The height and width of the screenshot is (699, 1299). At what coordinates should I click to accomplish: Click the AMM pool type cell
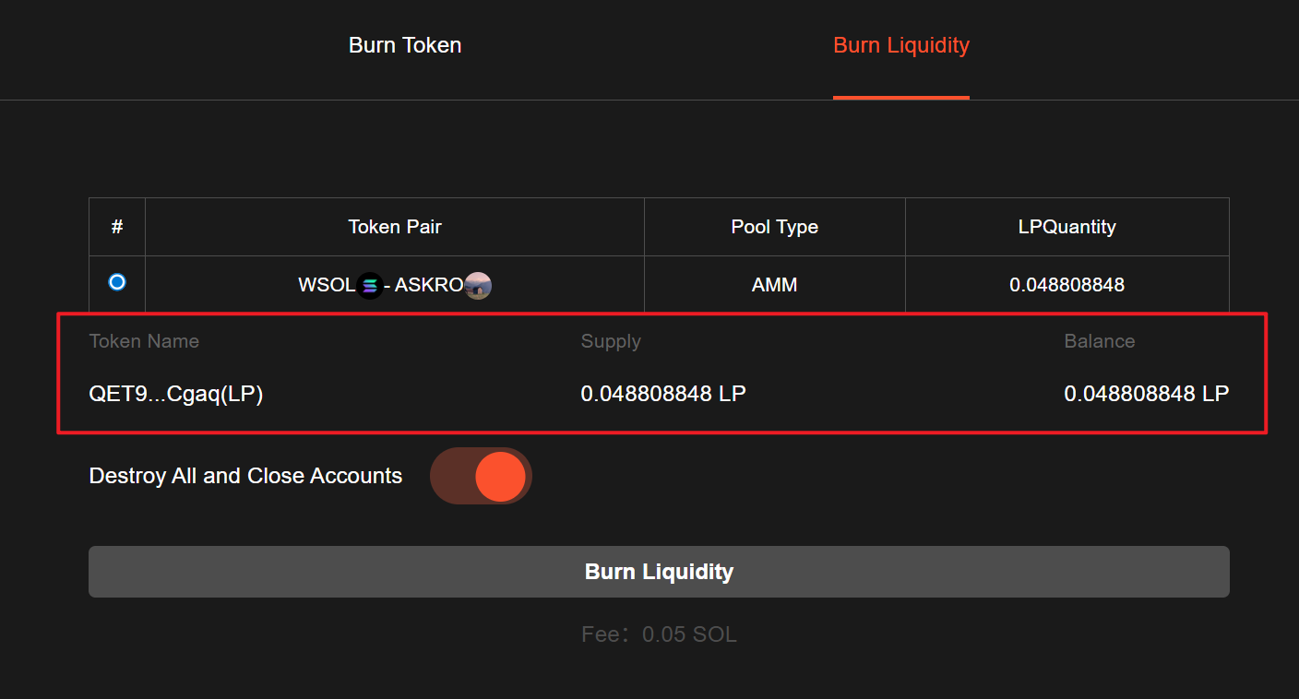pos(774,285)
